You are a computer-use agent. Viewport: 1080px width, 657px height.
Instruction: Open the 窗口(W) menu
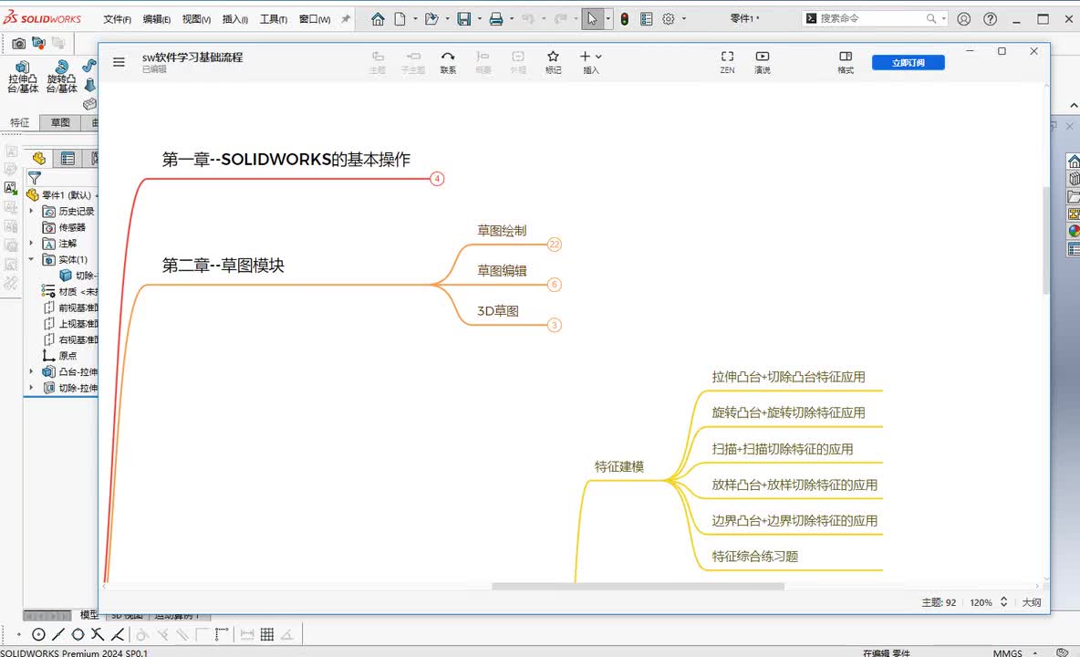(314, 19)
